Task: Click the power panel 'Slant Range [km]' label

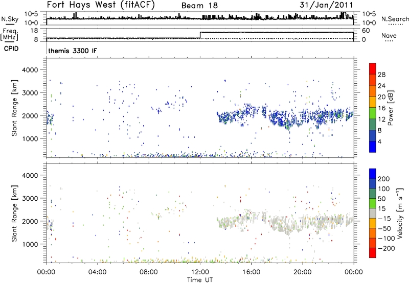Action: tap(14, 108)
